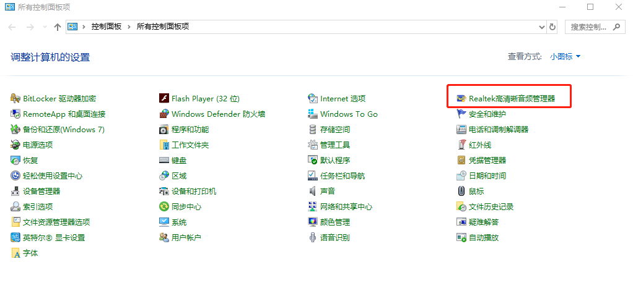Open the 电话和调制解调器 link
The height and width of the screenshot is (283, 633).
(499, 130)
